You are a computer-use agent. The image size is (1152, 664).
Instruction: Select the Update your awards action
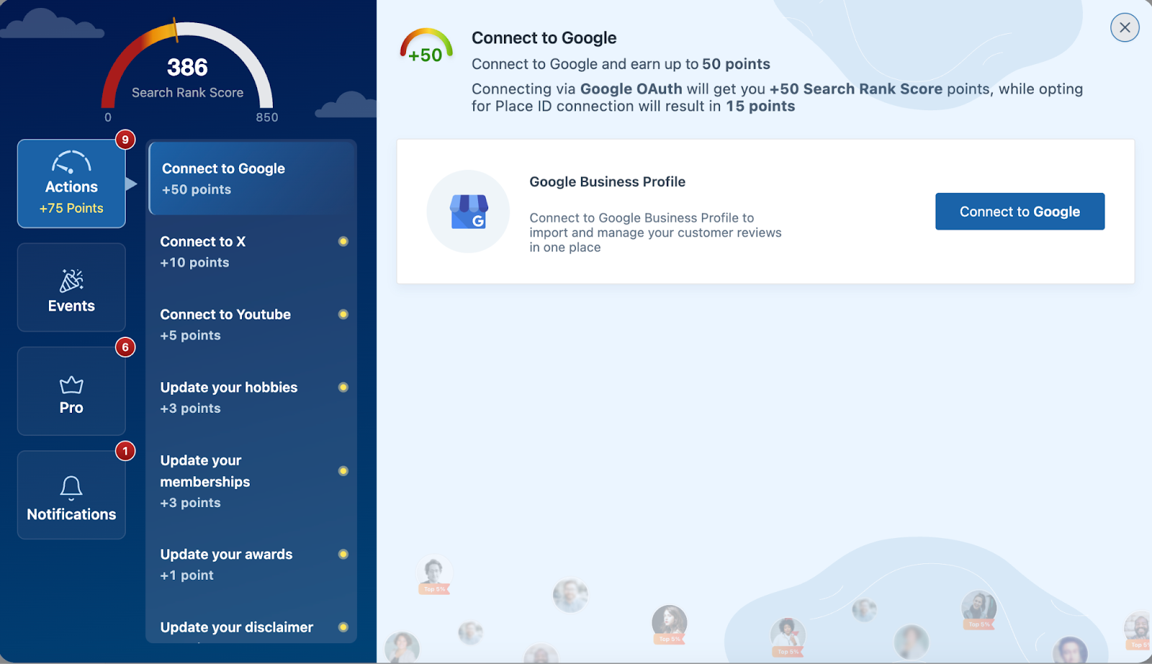pos(251,565)
